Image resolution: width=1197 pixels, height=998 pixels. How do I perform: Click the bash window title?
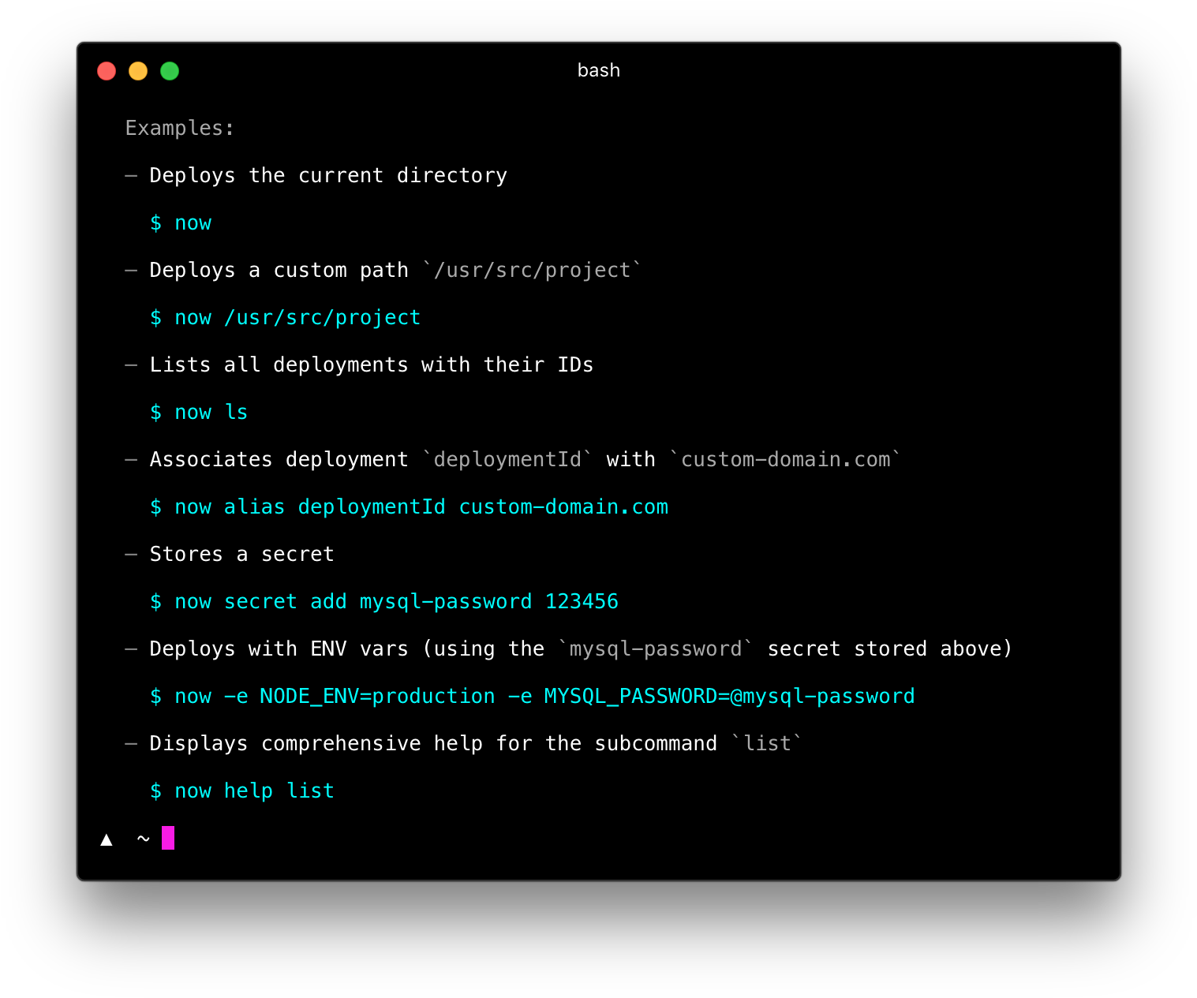[x=598, y=70]
